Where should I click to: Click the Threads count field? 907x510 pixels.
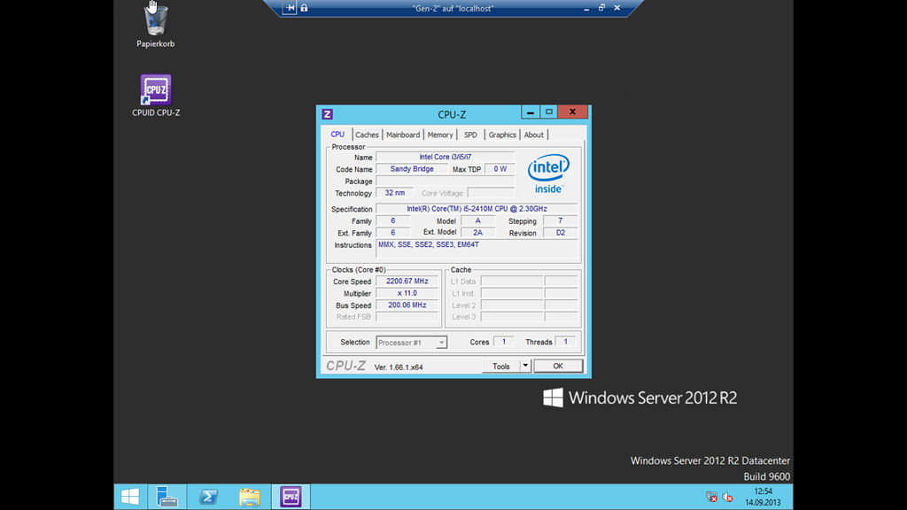point(565,342)
